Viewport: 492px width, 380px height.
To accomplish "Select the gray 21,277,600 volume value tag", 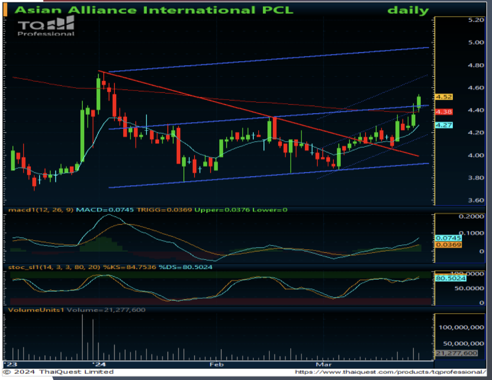I will point(457,353).
